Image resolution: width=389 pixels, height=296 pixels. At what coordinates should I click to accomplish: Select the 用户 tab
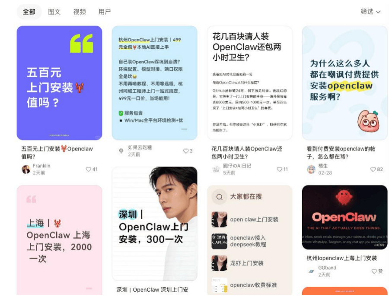point(105,12)
